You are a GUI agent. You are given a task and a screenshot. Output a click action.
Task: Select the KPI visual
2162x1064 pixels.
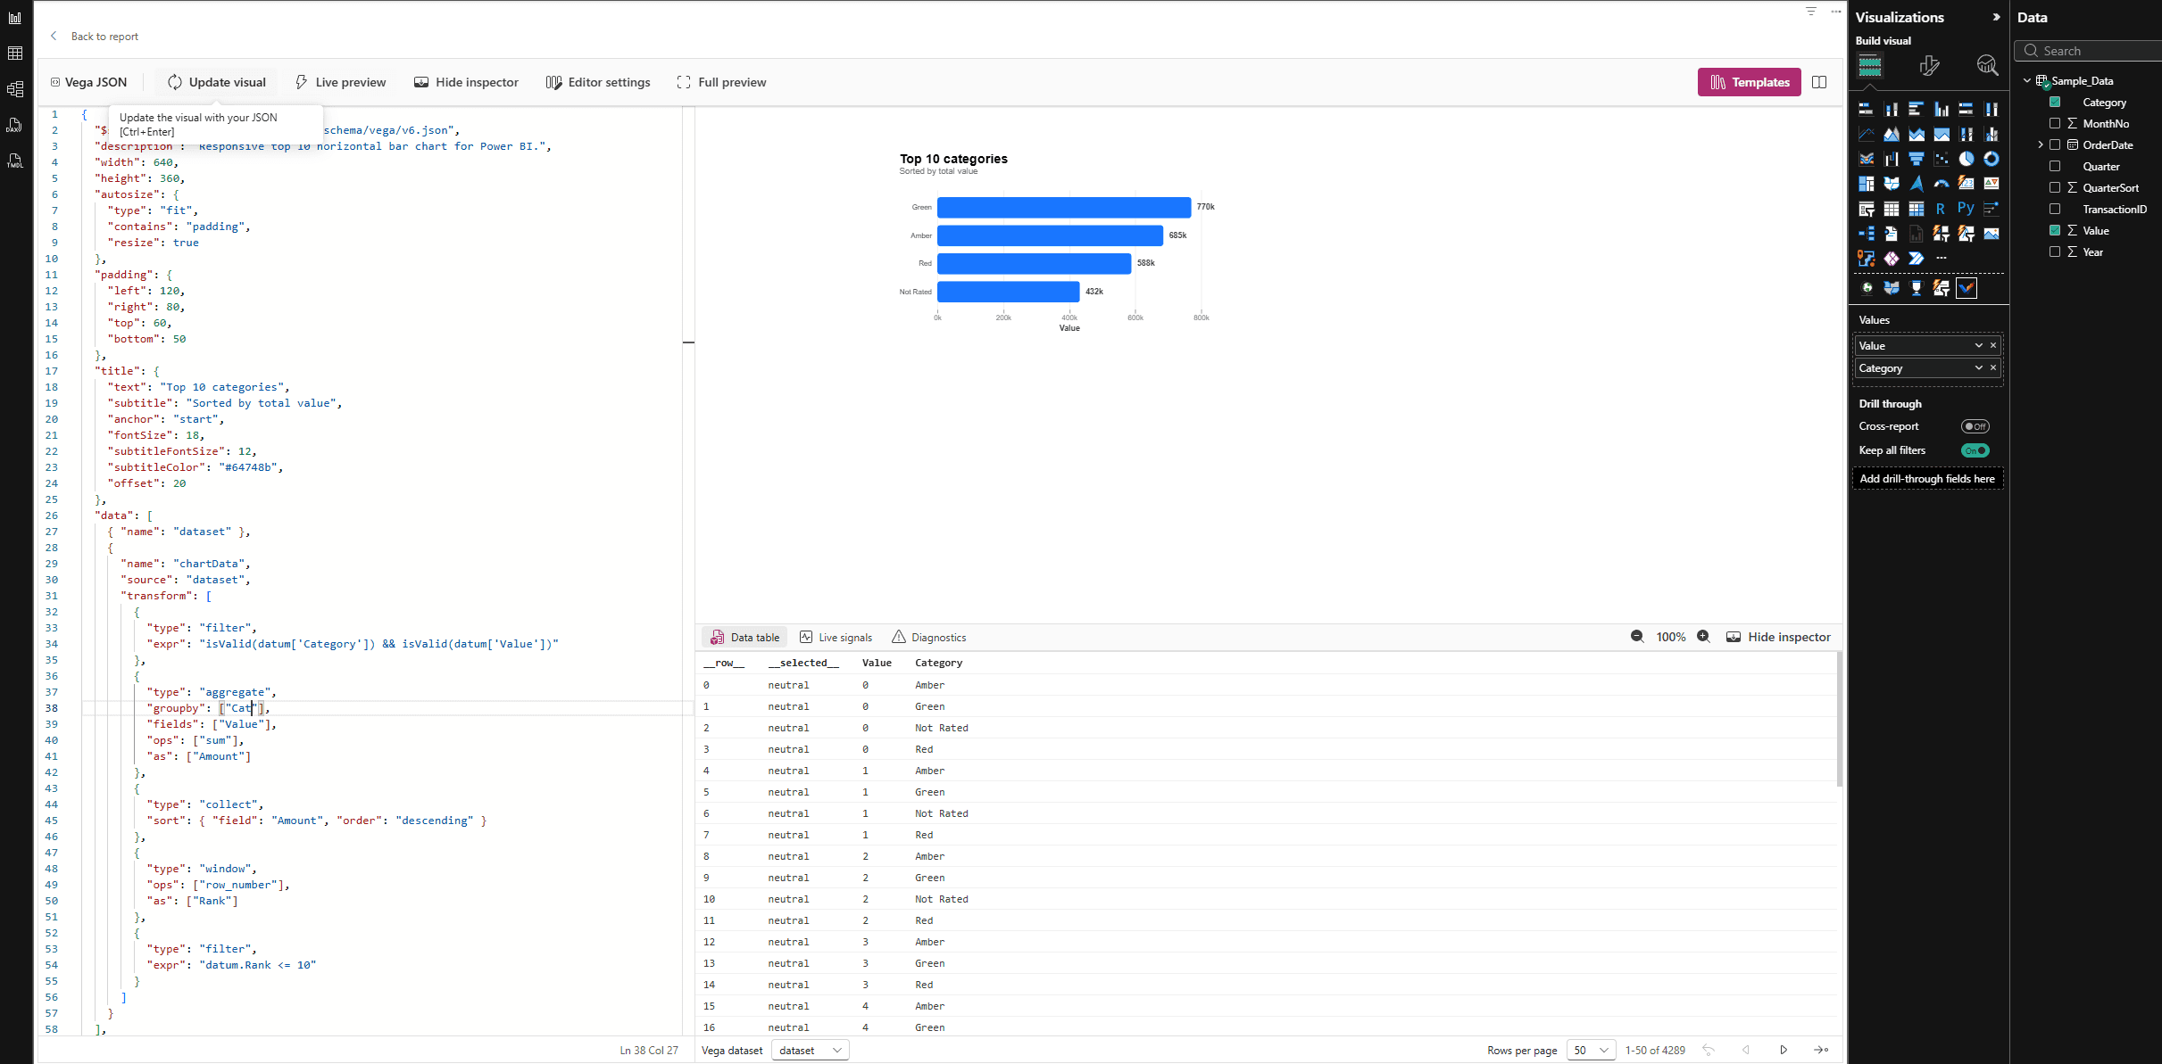pos(1992,184)
